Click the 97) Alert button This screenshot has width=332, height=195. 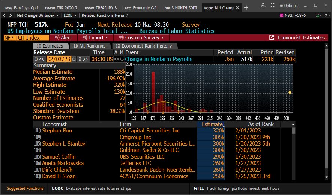[63, 37]
